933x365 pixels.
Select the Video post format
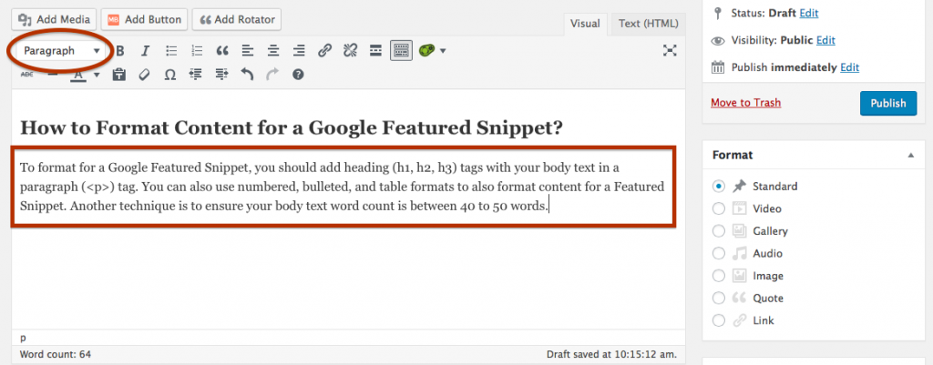pos(719,208)
